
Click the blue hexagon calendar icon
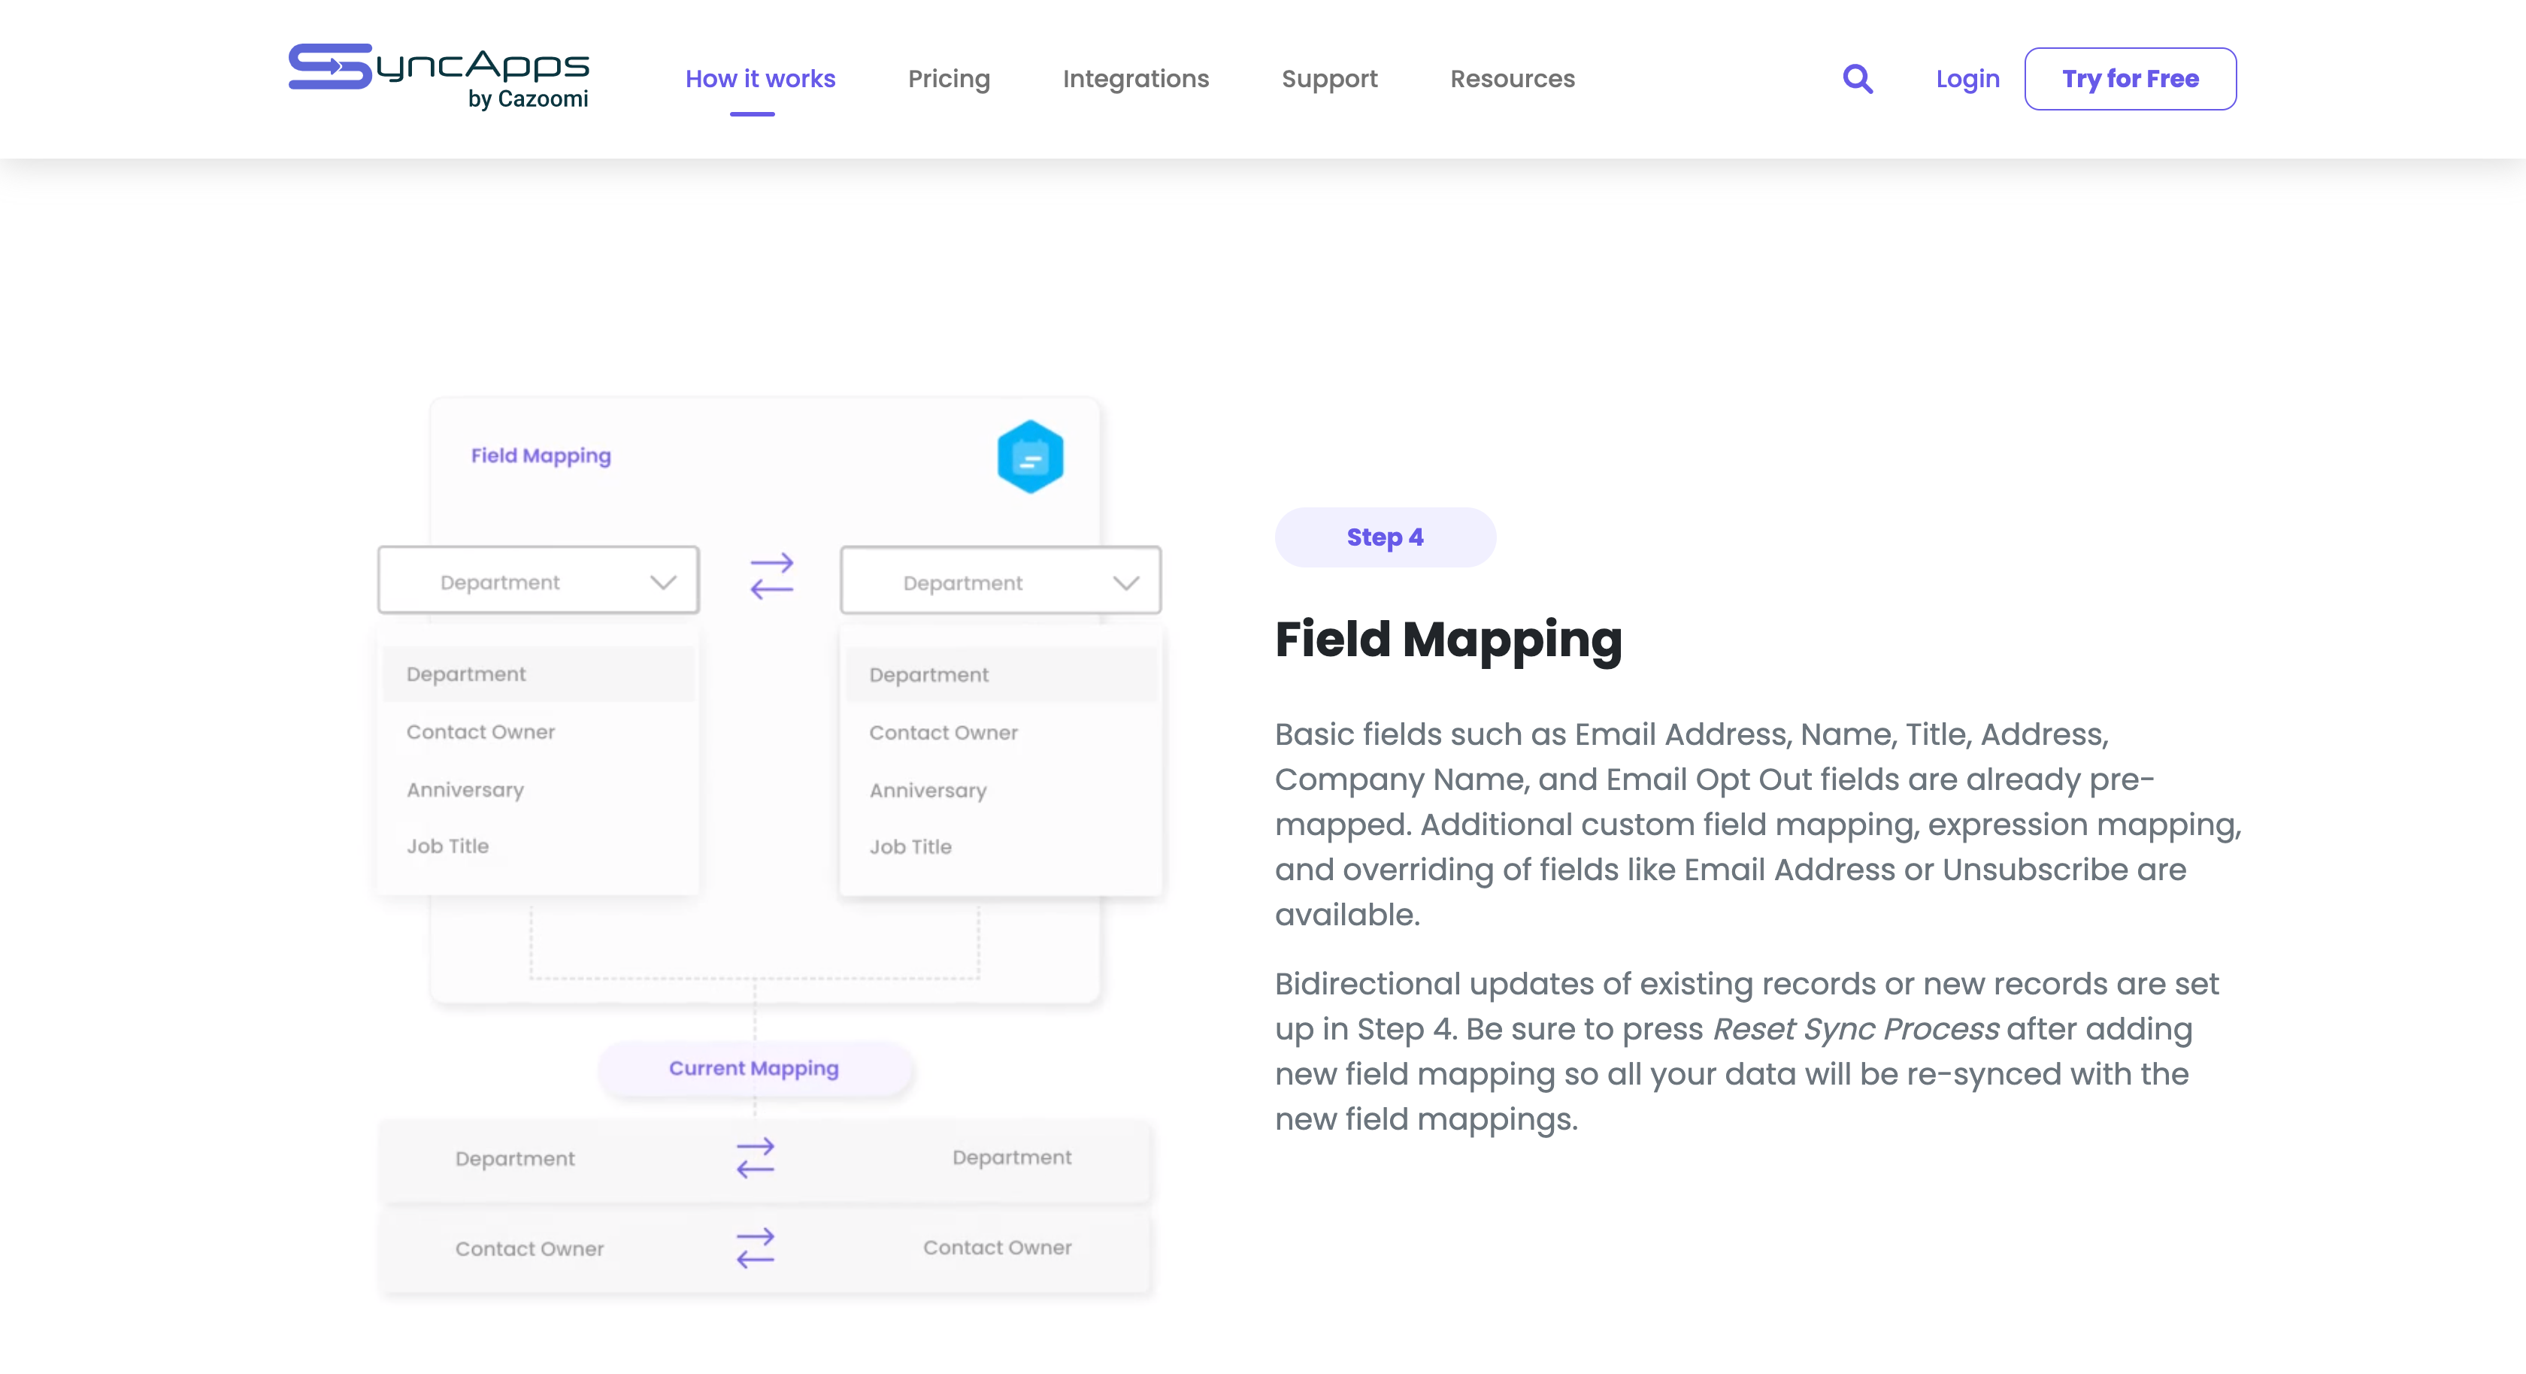(x=1030, y=457)
